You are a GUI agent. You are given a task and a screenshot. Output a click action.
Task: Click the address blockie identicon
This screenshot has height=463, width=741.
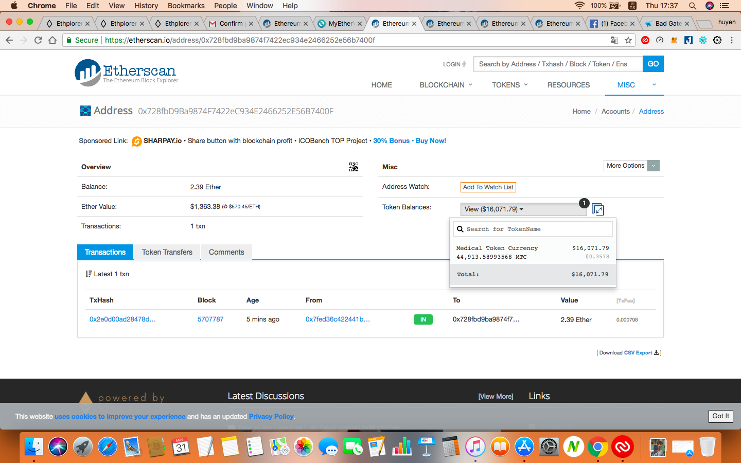[x=85, y=111]
